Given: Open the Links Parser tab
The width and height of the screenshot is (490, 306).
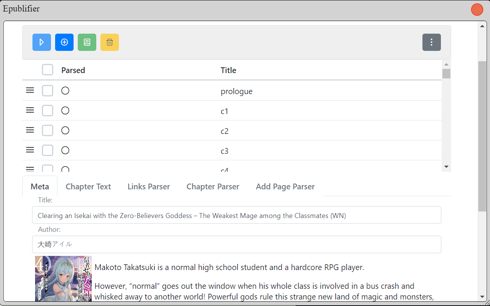Looking at the screenshot, I should point(149,187).
